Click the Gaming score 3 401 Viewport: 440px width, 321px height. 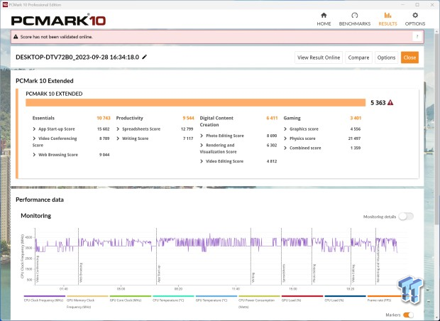pyautogui.click(x=356, y=118)
